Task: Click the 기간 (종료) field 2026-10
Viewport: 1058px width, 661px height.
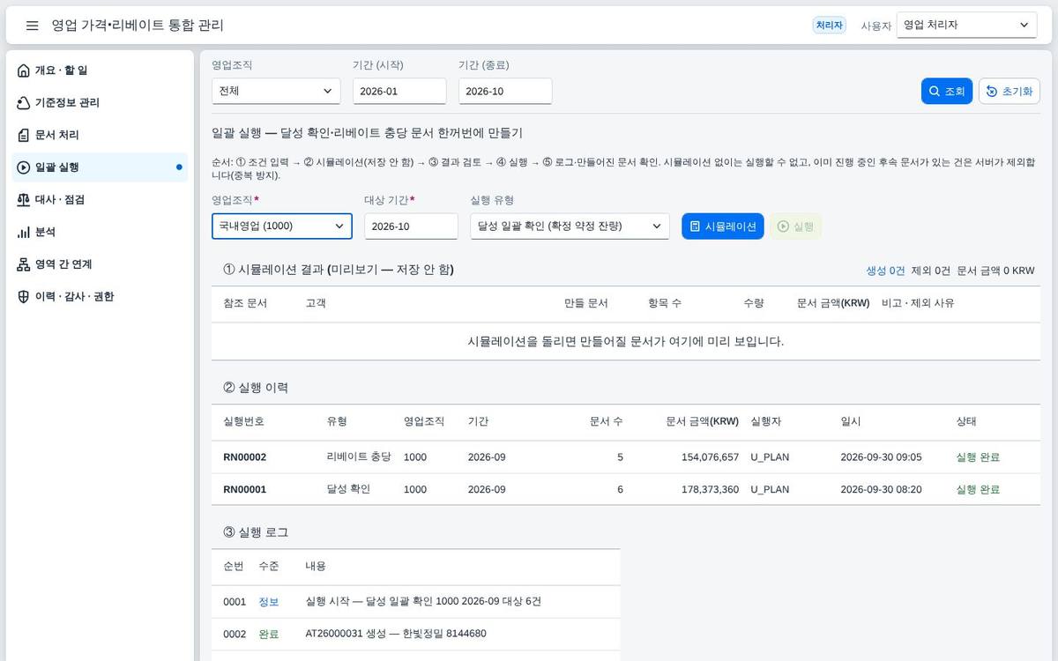Action: (505, 91)
